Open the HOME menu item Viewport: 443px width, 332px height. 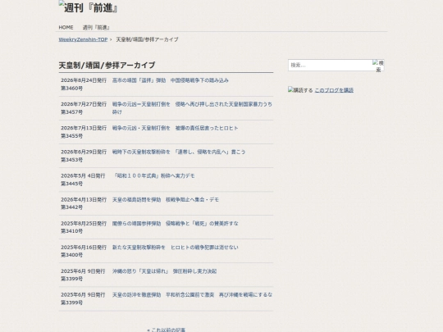pos(66,27)
